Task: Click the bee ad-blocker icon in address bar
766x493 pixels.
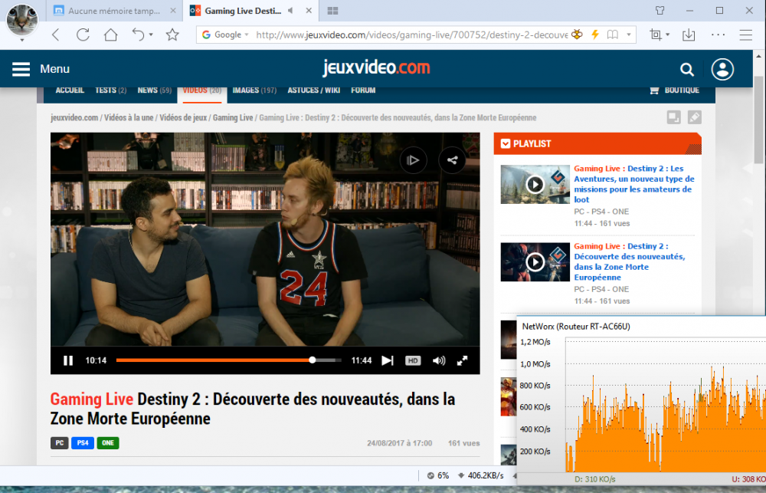Action: pyautogui.click(x=577, y=35)
